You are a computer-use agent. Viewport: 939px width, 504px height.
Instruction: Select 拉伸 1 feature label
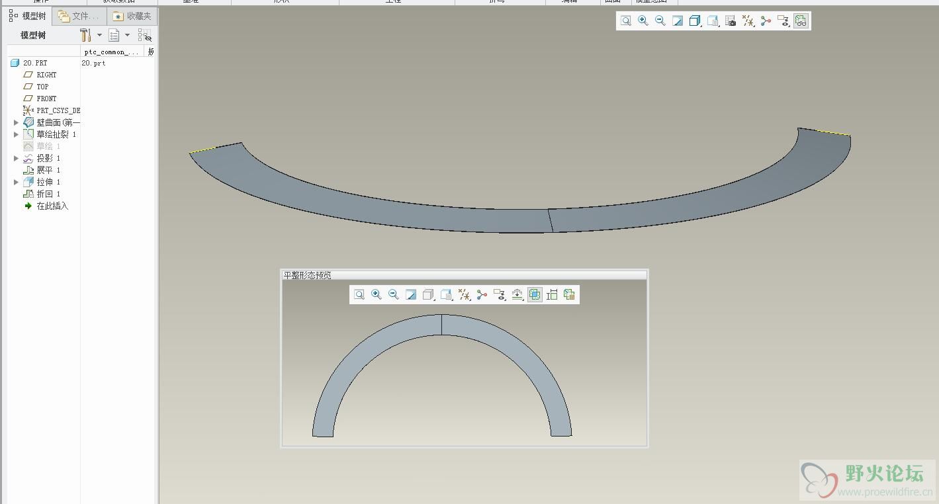(x=48, y=182)
